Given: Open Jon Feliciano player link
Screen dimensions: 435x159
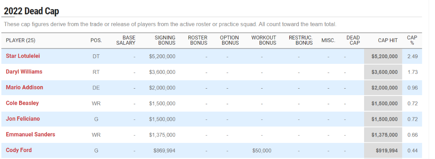Looking at the screenshot, I should point(23,119).
